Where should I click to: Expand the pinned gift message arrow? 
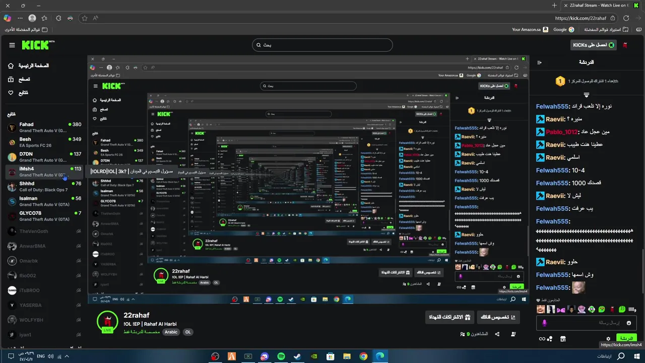coord(586,95)
